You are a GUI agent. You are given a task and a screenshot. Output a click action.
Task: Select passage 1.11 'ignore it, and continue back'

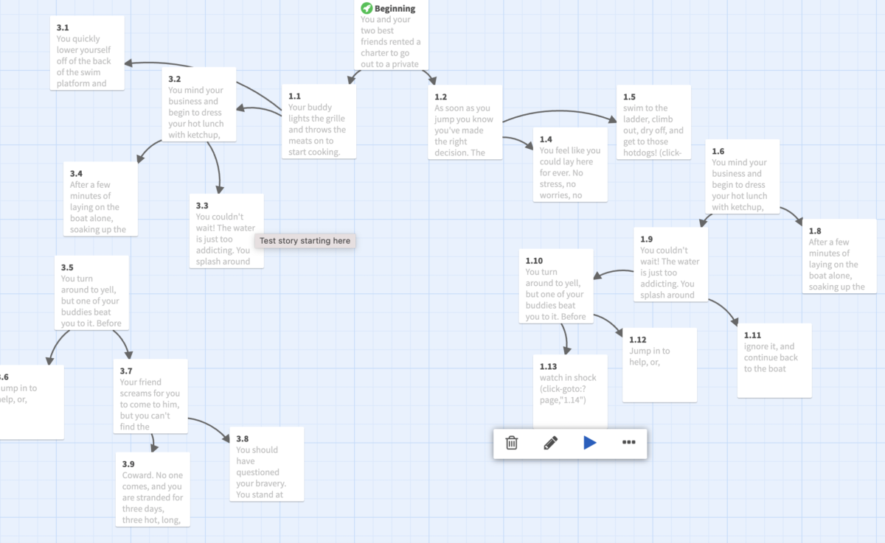coord(774,360)
